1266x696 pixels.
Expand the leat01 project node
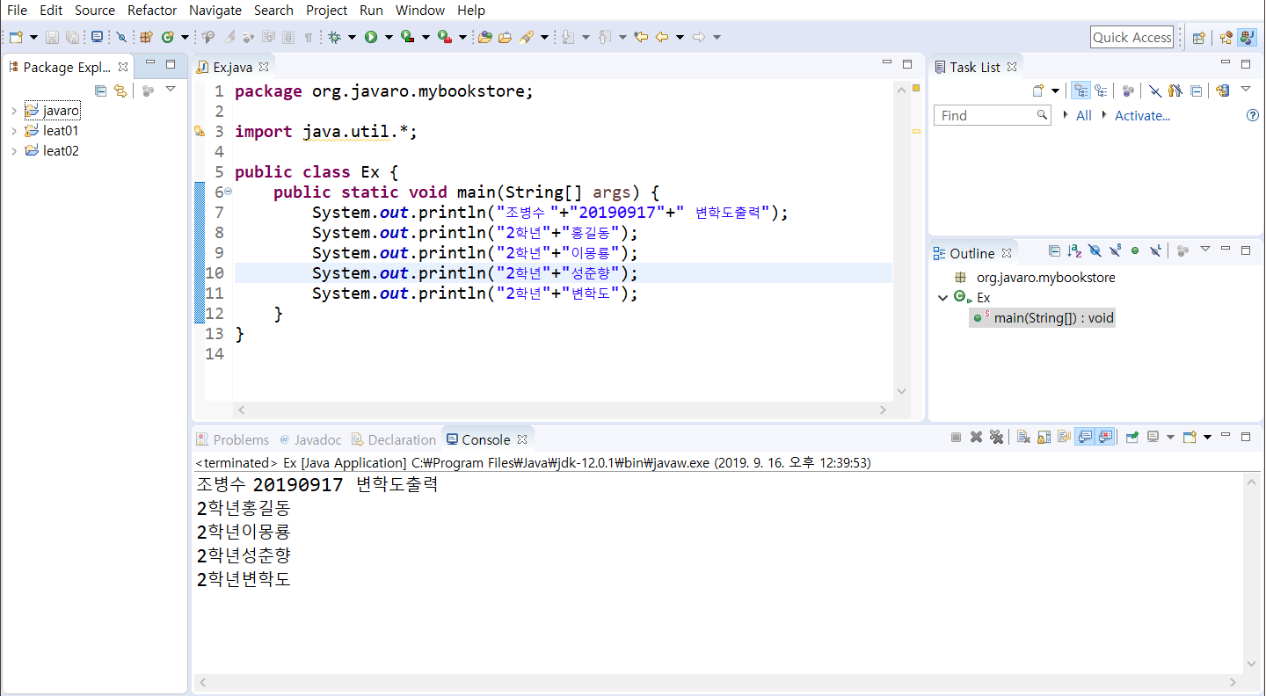(14, 131)
